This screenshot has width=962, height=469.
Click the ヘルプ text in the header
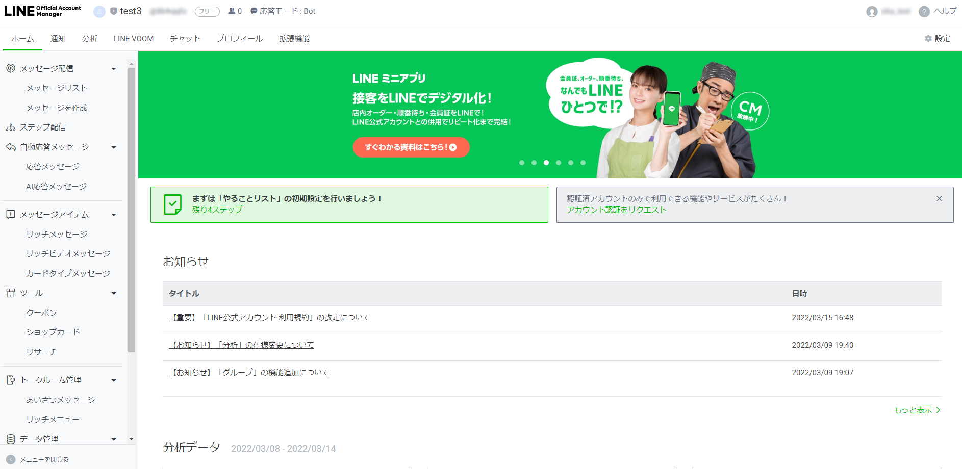(945, 11)
